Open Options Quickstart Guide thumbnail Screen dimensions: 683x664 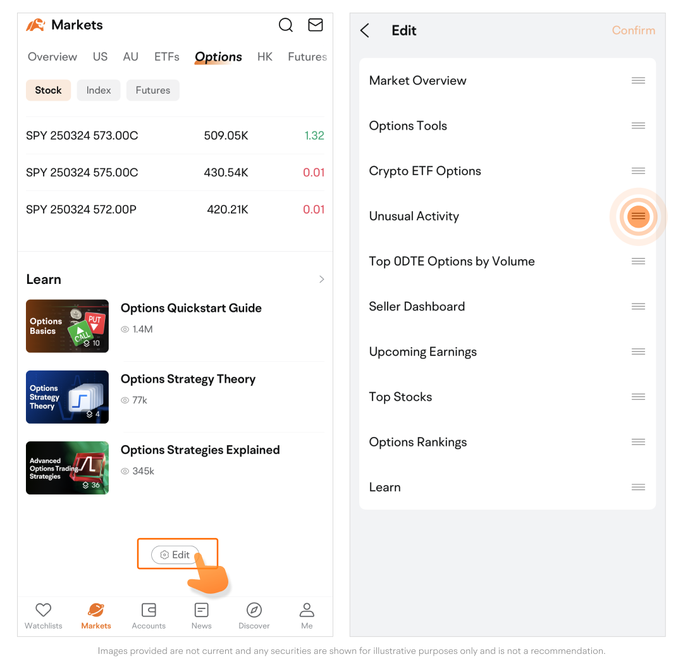point(67,326)
